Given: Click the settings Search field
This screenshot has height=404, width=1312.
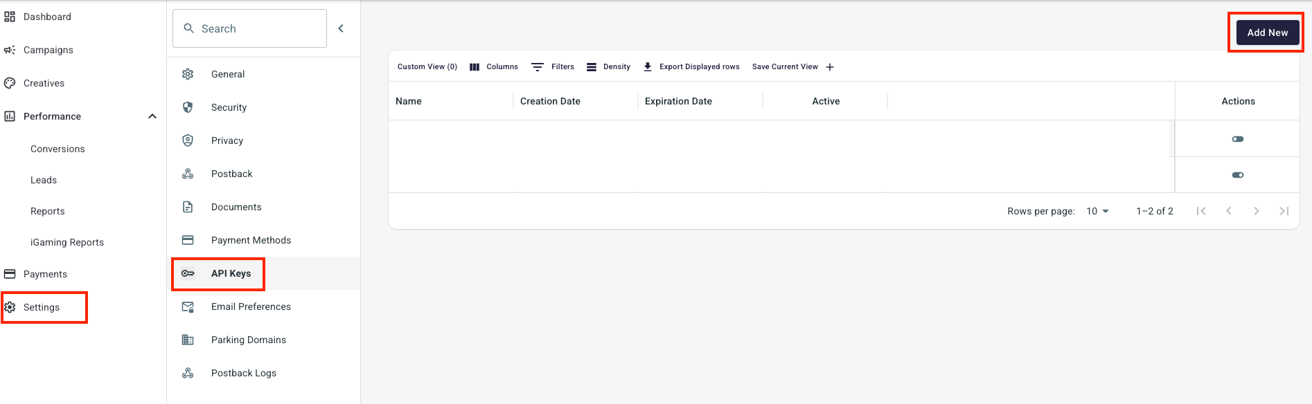Looking at the screenshot, I should point(249,28).
